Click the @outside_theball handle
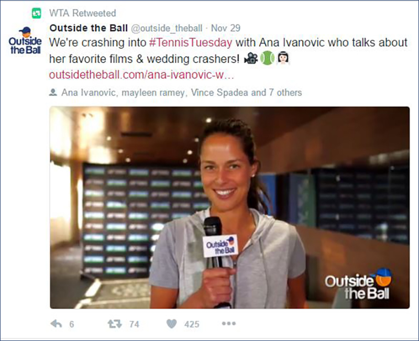419x341 pixels. (167, 28)
